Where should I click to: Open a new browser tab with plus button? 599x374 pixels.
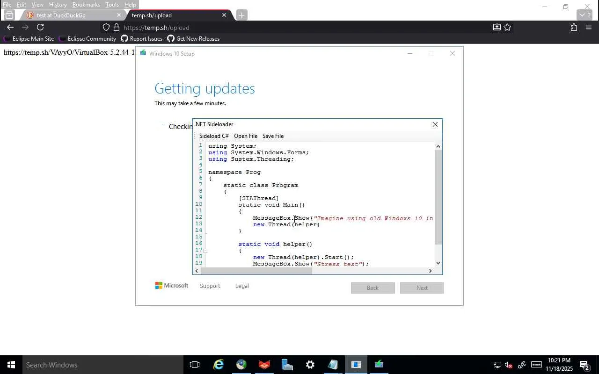point(241,15)
